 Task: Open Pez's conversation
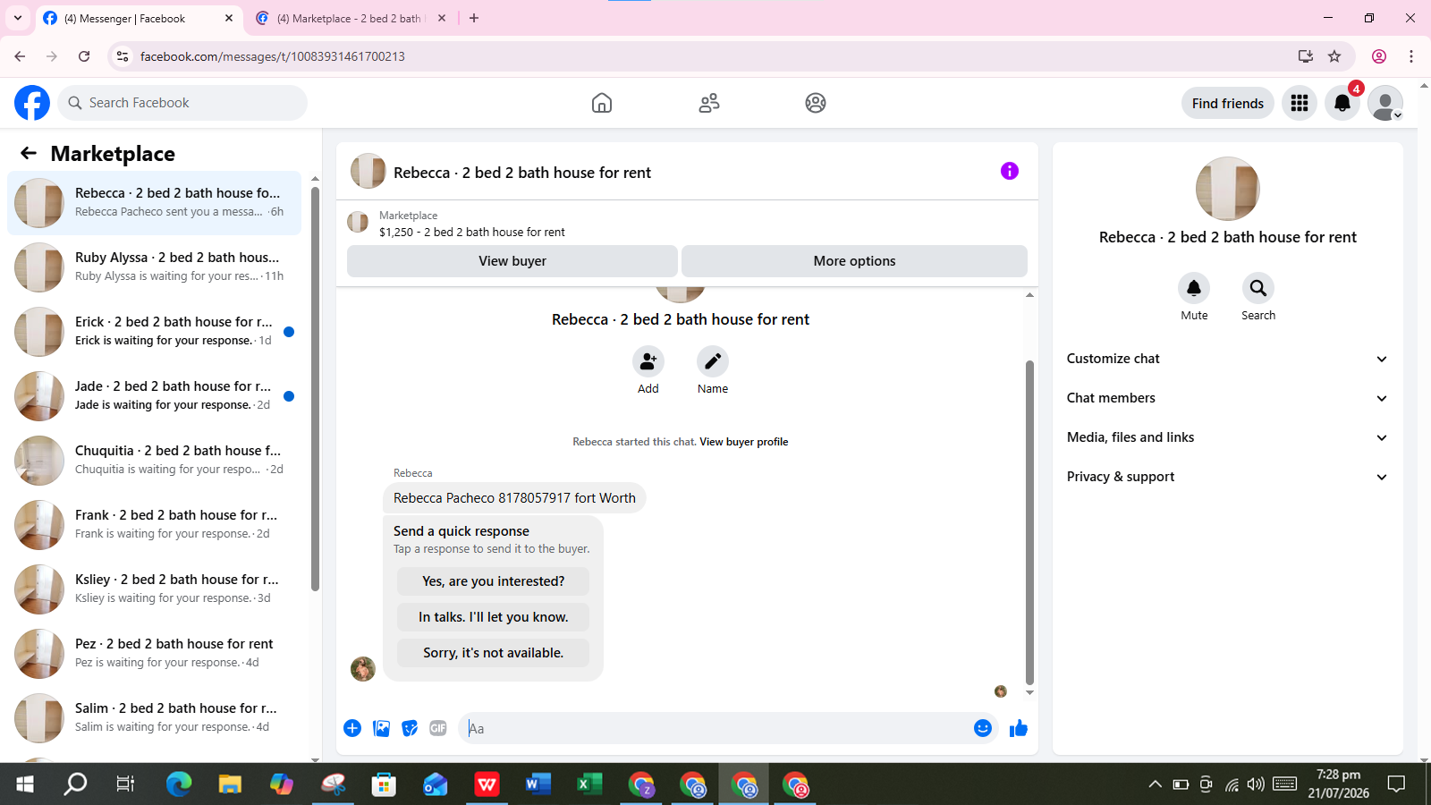(154, 654)
